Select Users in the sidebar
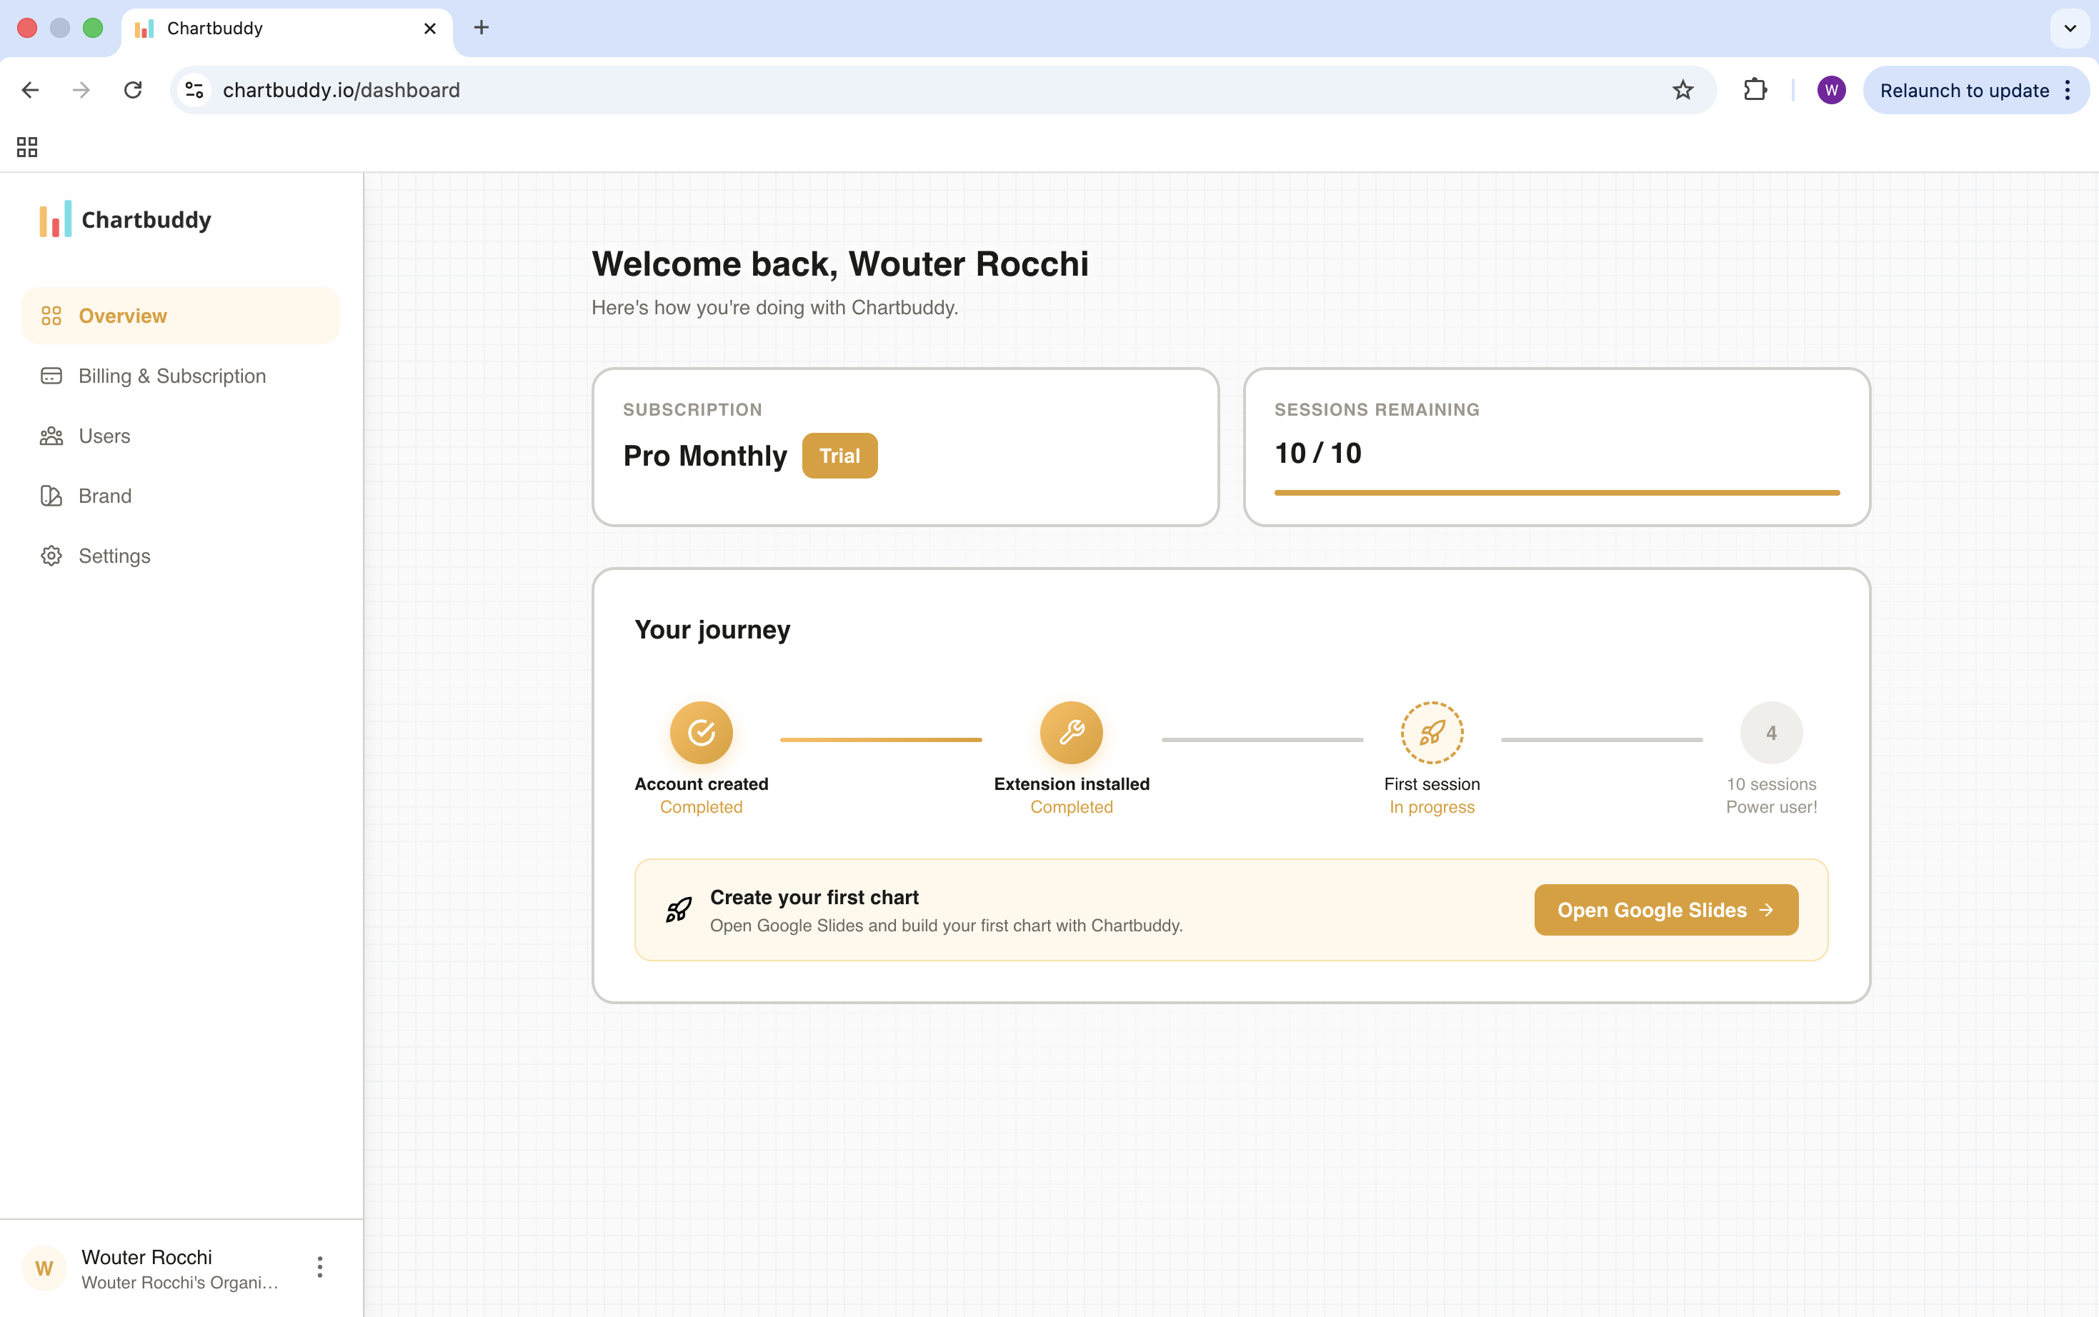 pos(104,436)
